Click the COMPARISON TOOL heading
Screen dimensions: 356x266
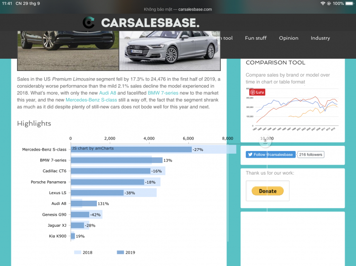pyautogui.click(x=275, y=62)
